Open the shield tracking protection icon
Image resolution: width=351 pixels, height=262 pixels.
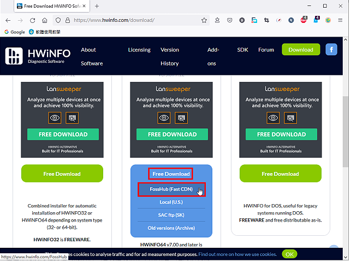(58, 20)
